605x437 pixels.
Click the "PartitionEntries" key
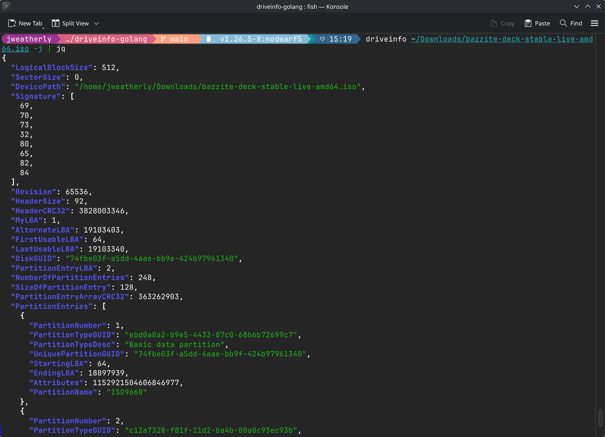52,306
